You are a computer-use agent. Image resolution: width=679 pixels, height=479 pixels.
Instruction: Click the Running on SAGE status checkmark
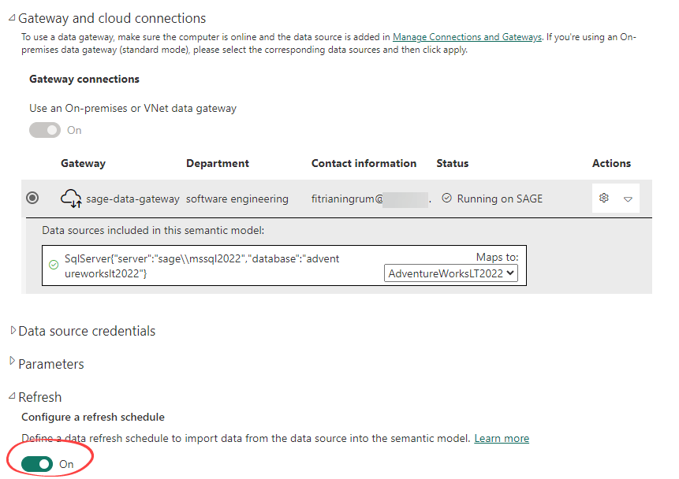[x=446, y=199]
